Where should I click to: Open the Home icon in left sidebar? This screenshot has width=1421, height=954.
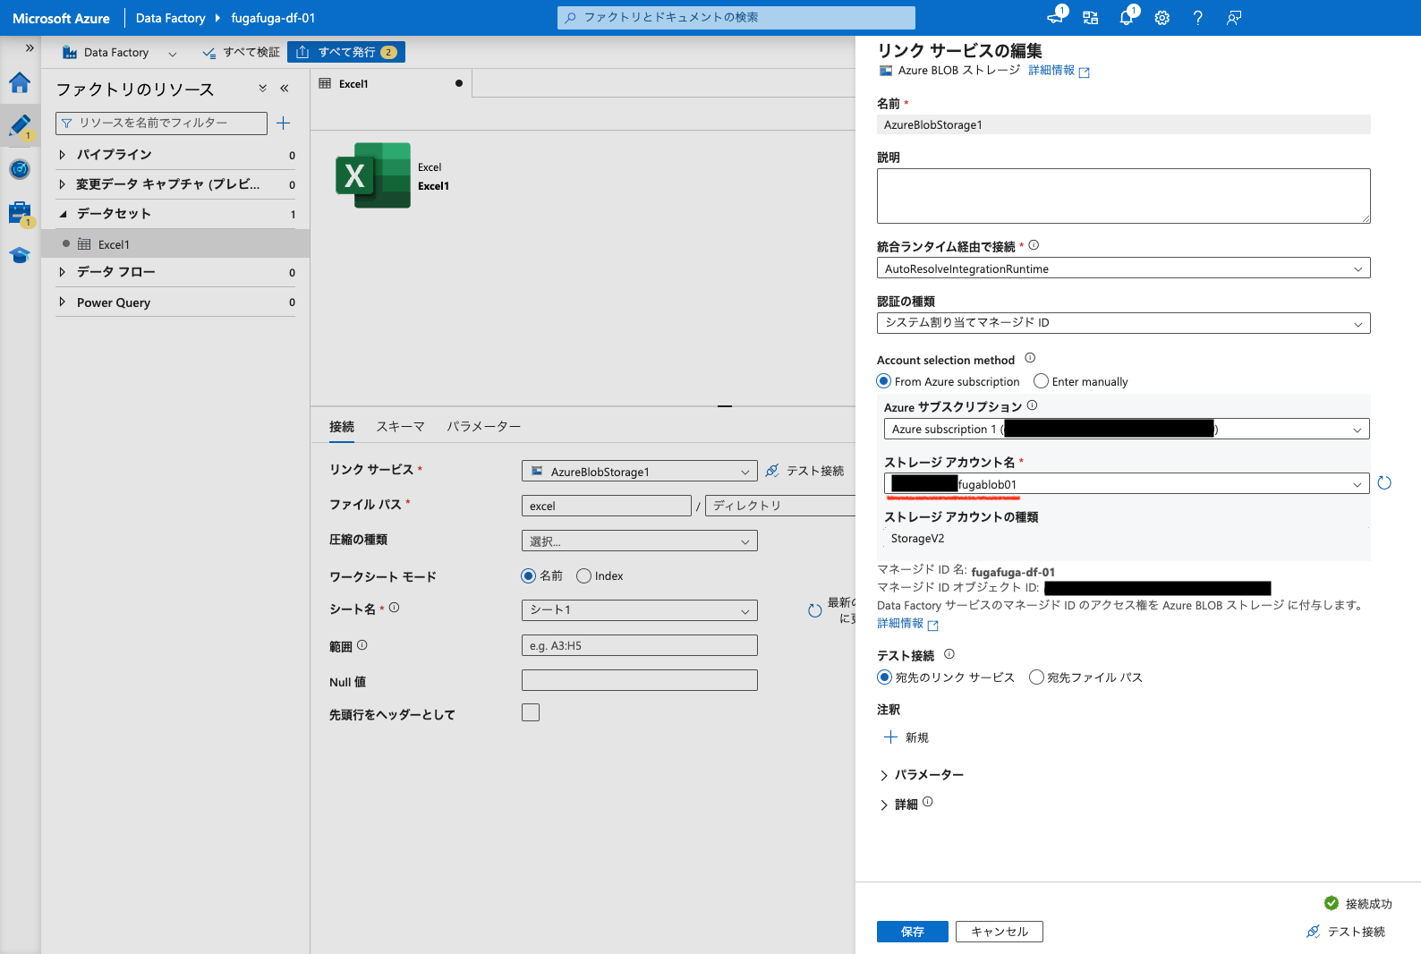point(20,83)
